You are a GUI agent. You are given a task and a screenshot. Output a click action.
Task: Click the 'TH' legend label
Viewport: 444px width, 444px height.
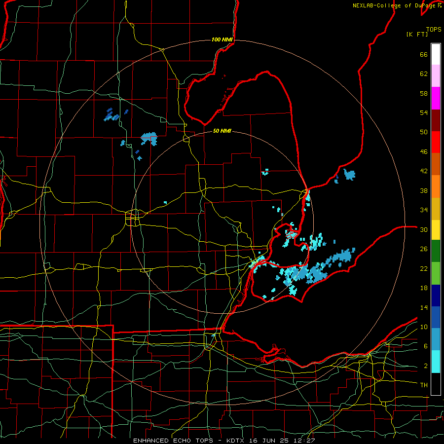pyautogui.click(x=424, y=385)
